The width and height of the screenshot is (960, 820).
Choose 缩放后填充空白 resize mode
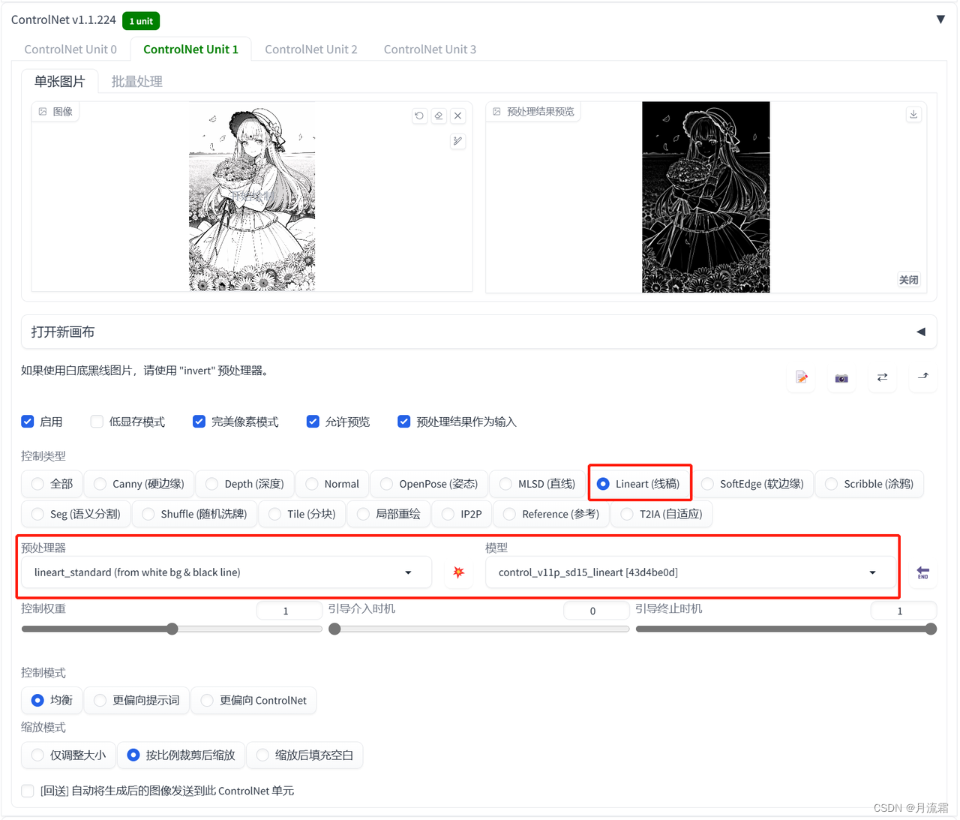coord(304,755)
